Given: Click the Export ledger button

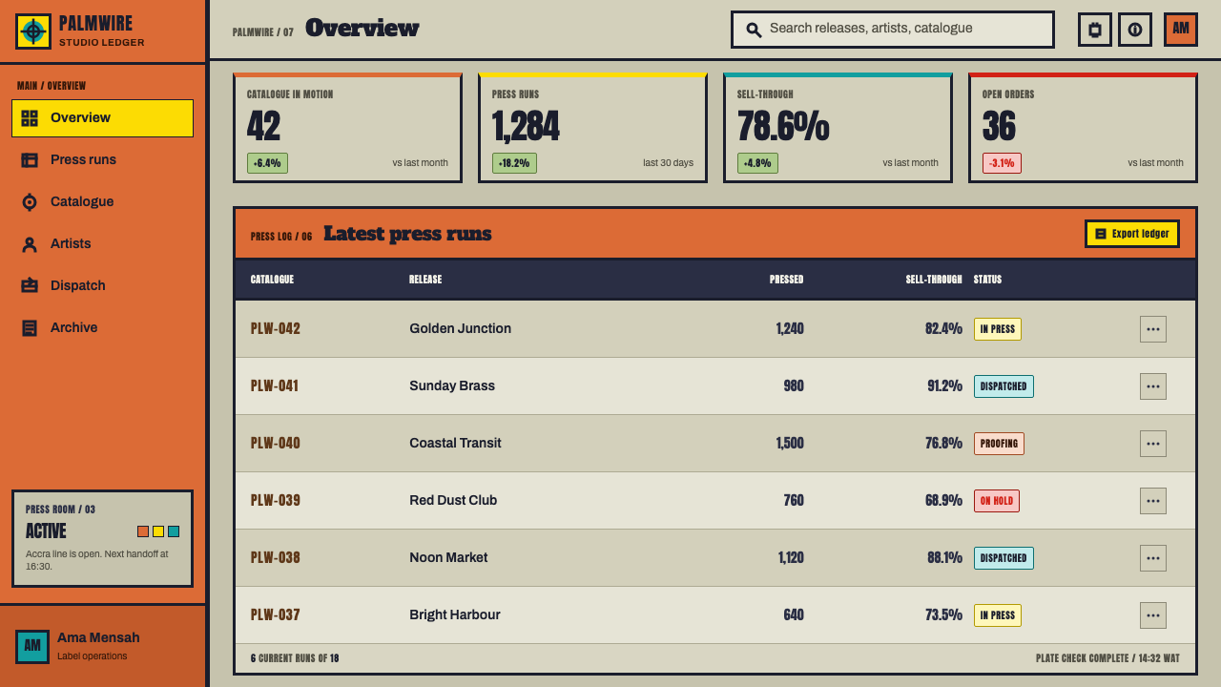Looking at the screenshot, I should (1132, 234).
